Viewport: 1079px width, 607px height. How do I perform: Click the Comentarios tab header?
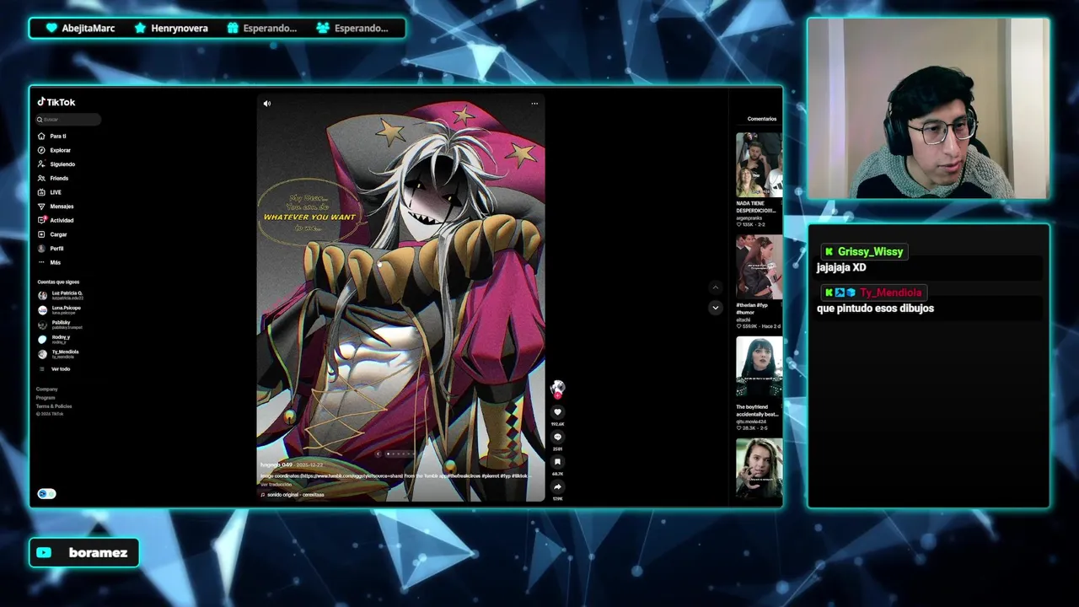762,119
